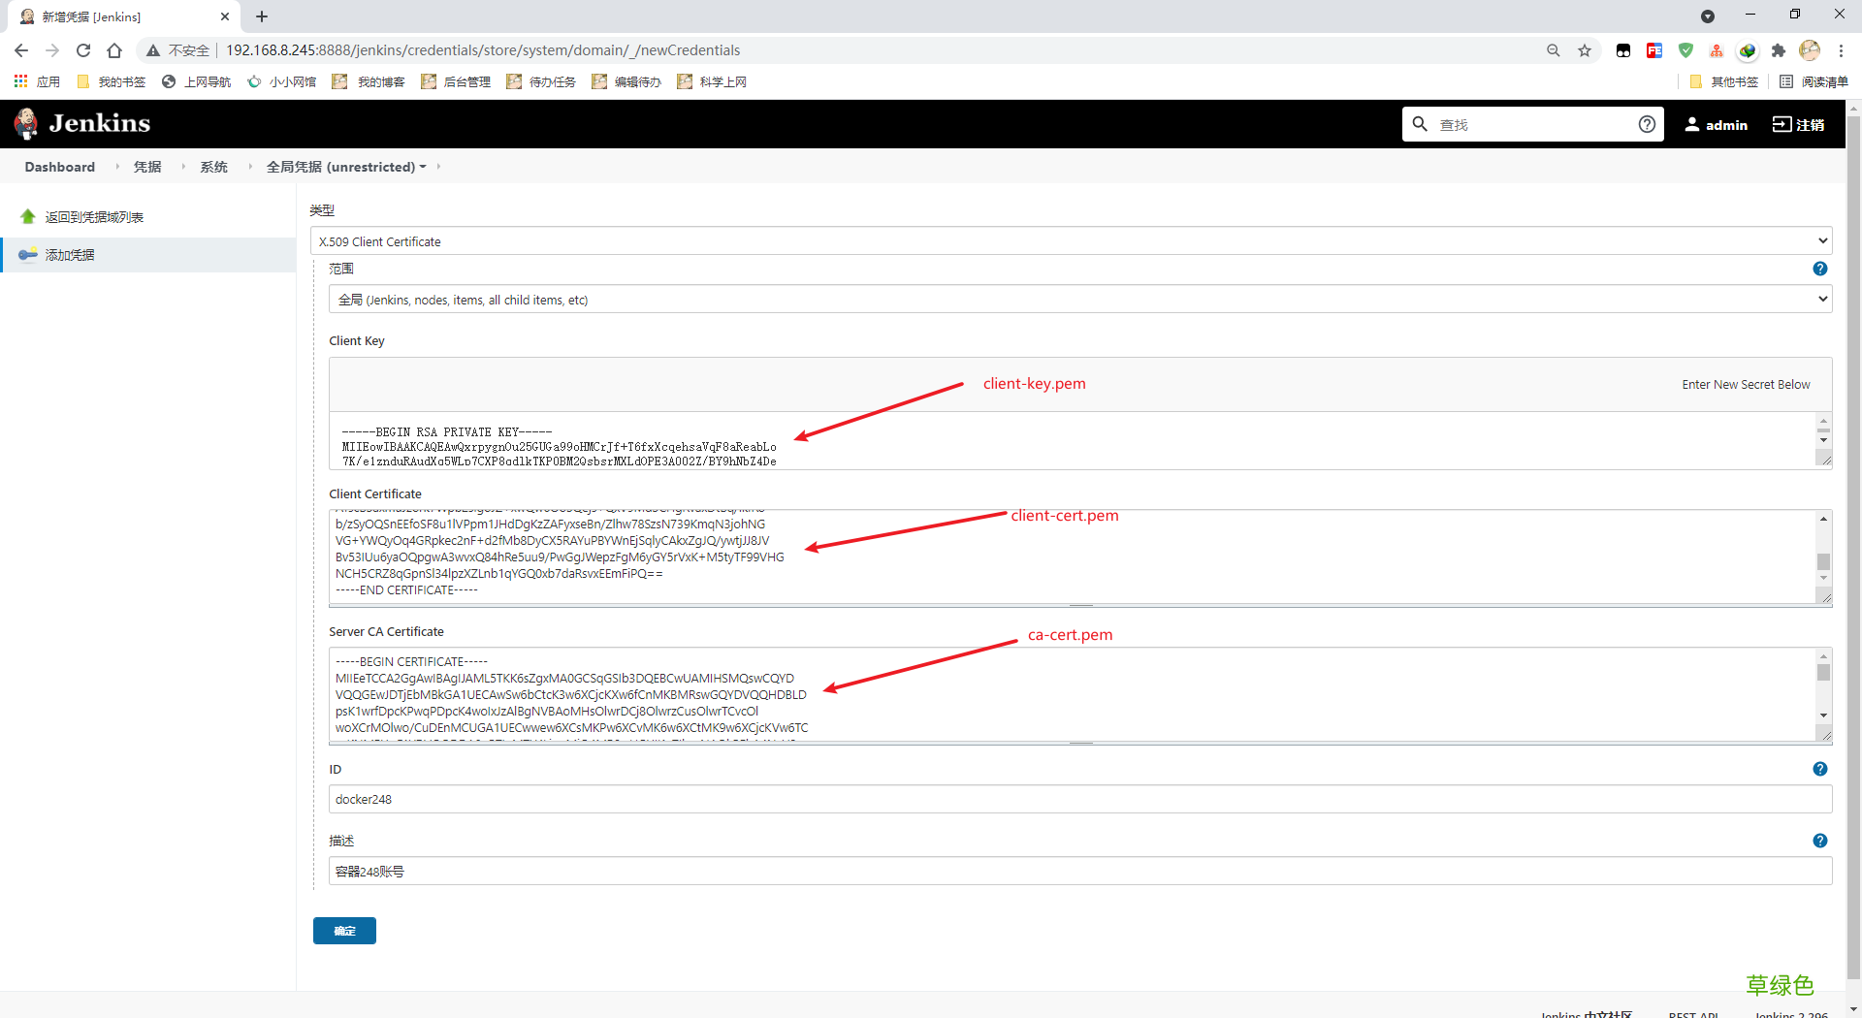Screen dimensions: 1862x1018
Task: Click the help icon beside ID field
Action: point(1819,769)
